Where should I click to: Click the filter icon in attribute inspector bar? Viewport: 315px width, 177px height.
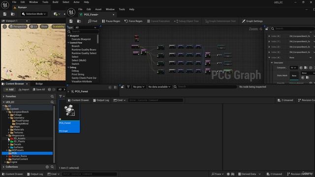click(128, 87)
